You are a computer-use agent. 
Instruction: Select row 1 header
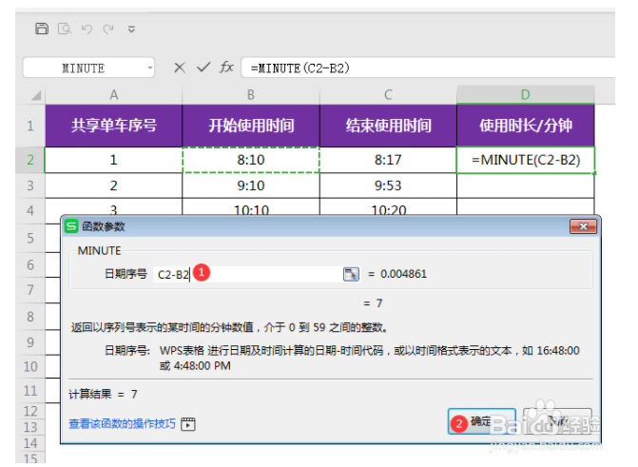click(30, 126)
